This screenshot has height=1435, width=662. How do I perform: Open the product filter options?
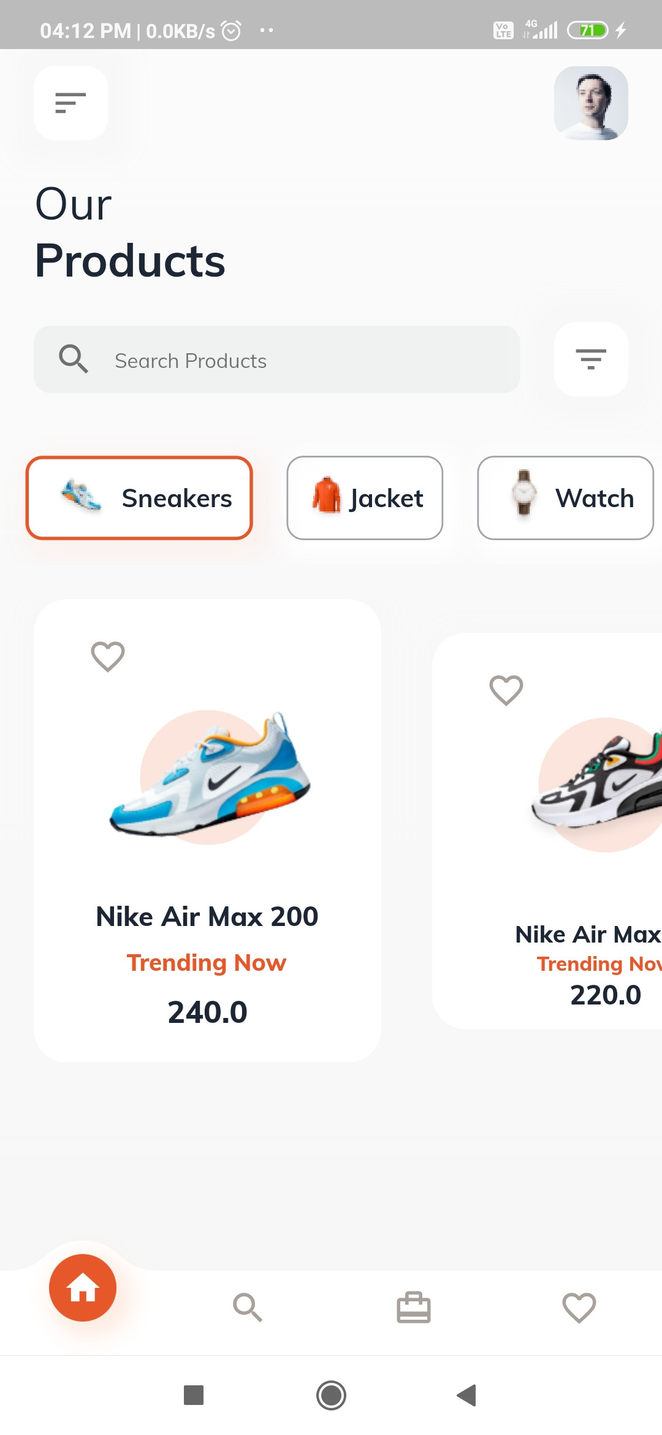[591, 359]
